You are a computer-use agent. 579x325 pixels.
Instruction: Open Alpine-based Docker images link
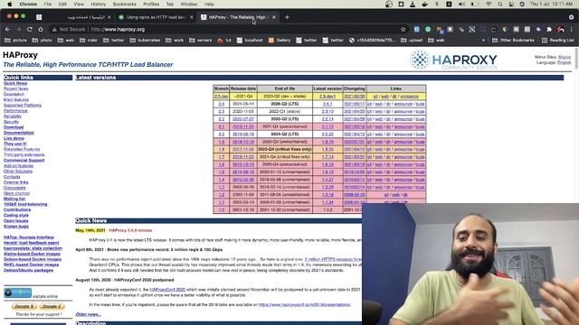click(x=32, y=254)
